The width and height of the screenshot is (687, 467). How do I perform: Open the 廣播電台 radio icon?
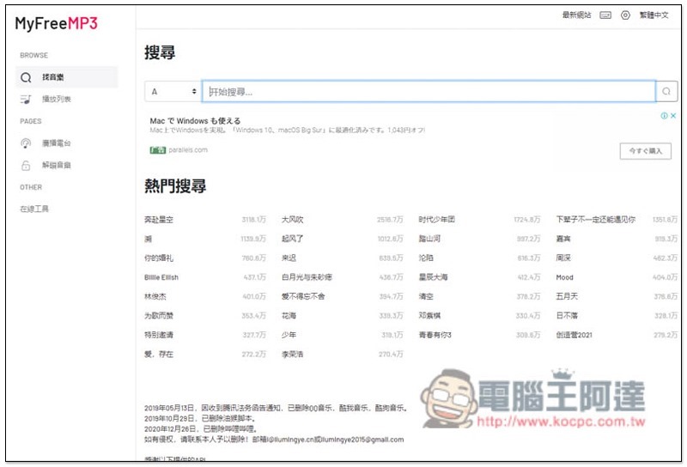[x=25, y=143]
